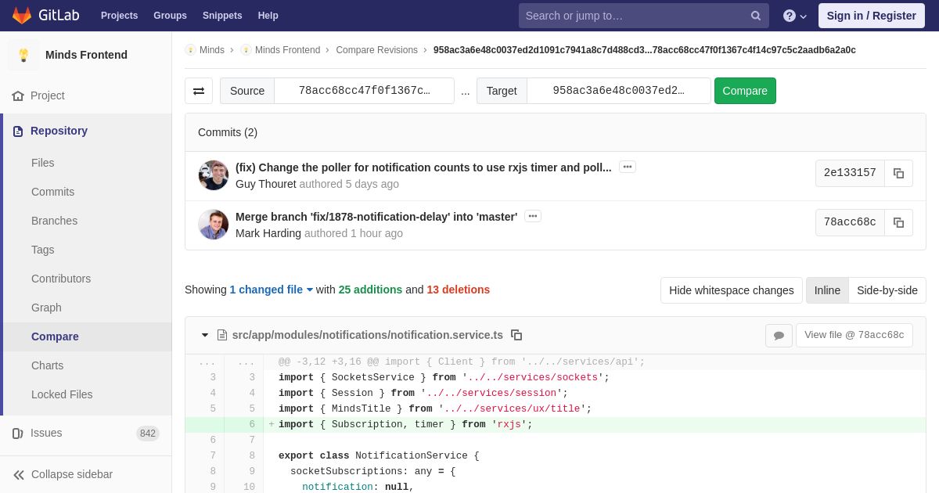Click Hide whitespace changes button
The height and width of the screenshot is (493, 939).
click(x=731, y=290)
